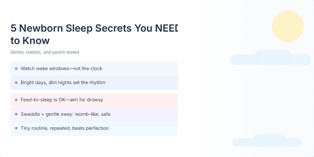Click the pink-tinted tip card background
This screenshot has height=157, width=314.
coord(94,100)
